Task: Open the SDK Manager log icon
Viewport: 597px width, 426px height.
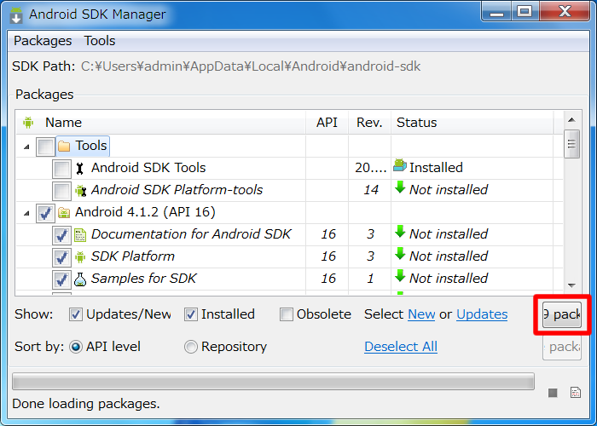Action: (x=576, y=393)
